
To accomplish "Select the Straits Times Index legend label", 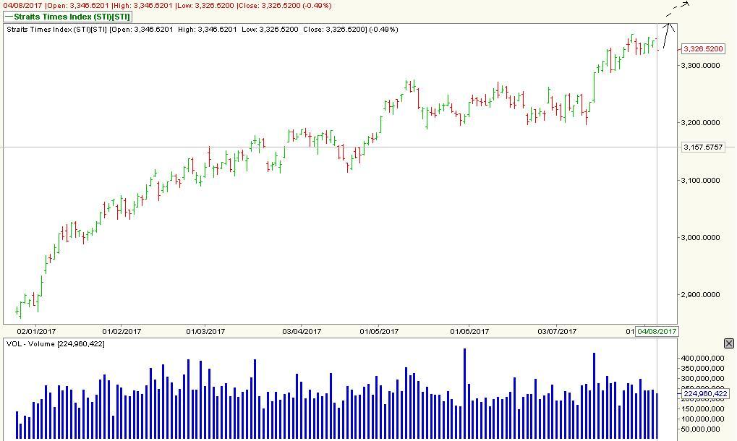I will pos(68,17).
